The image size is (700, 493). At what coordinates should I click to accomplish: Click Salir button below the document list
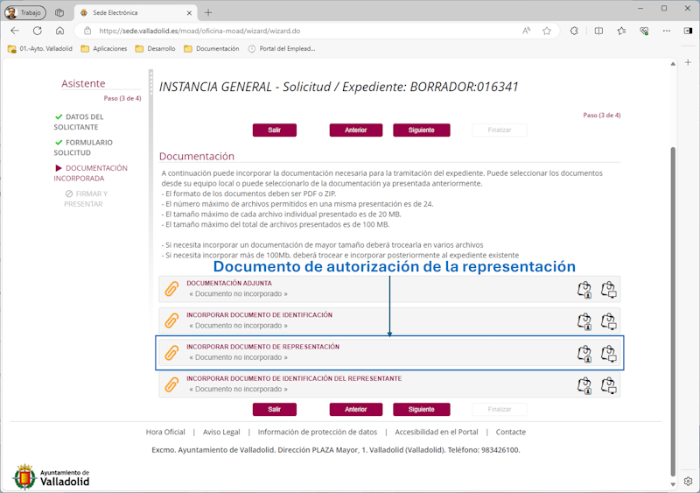275,410
